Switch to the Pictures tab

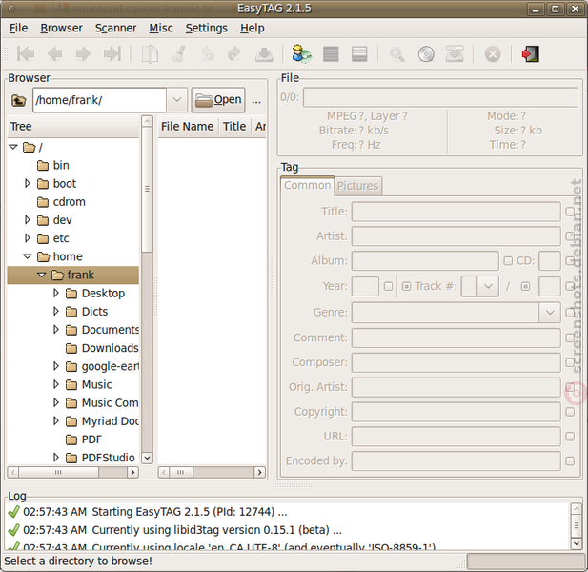pyautogui.click(x=357, y=186)
